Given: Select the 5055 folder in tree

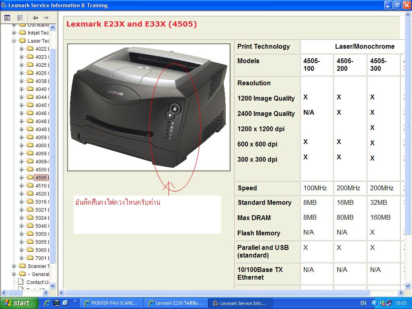Looking at the screenshot, I should click(38, 242).
